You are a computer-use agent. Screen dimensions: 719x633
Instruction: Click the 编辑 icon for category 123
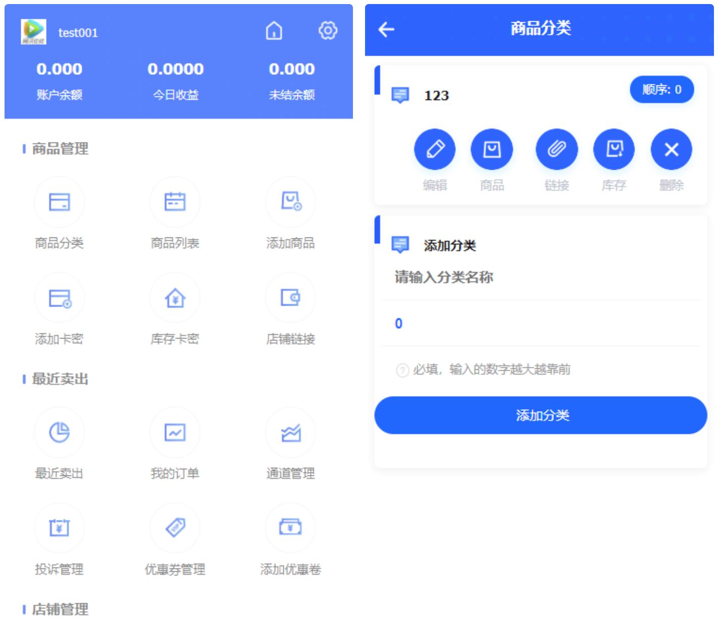[434, 149]
